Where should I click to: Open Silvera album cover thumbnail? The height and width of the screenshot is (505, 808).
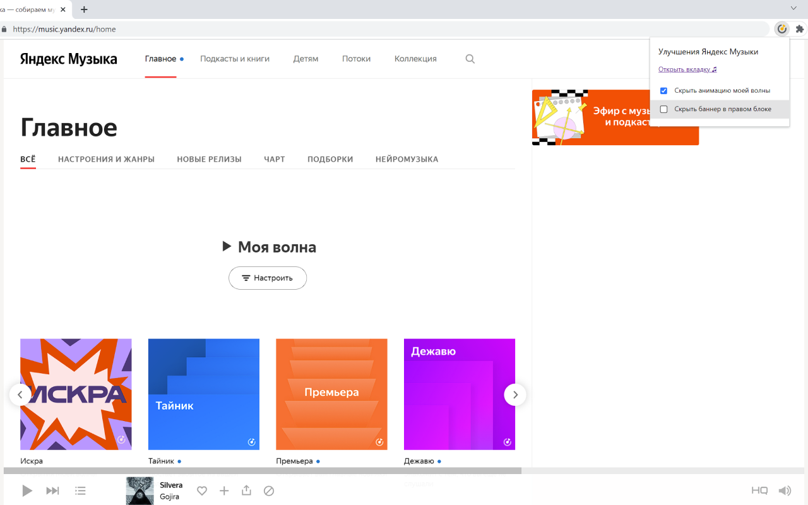(x=140, y=490)
